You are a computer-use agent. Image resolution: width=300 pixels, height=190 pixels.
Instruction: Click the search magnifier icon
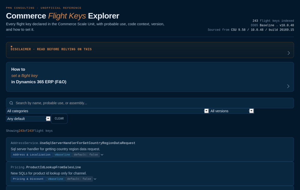[11, 103]
